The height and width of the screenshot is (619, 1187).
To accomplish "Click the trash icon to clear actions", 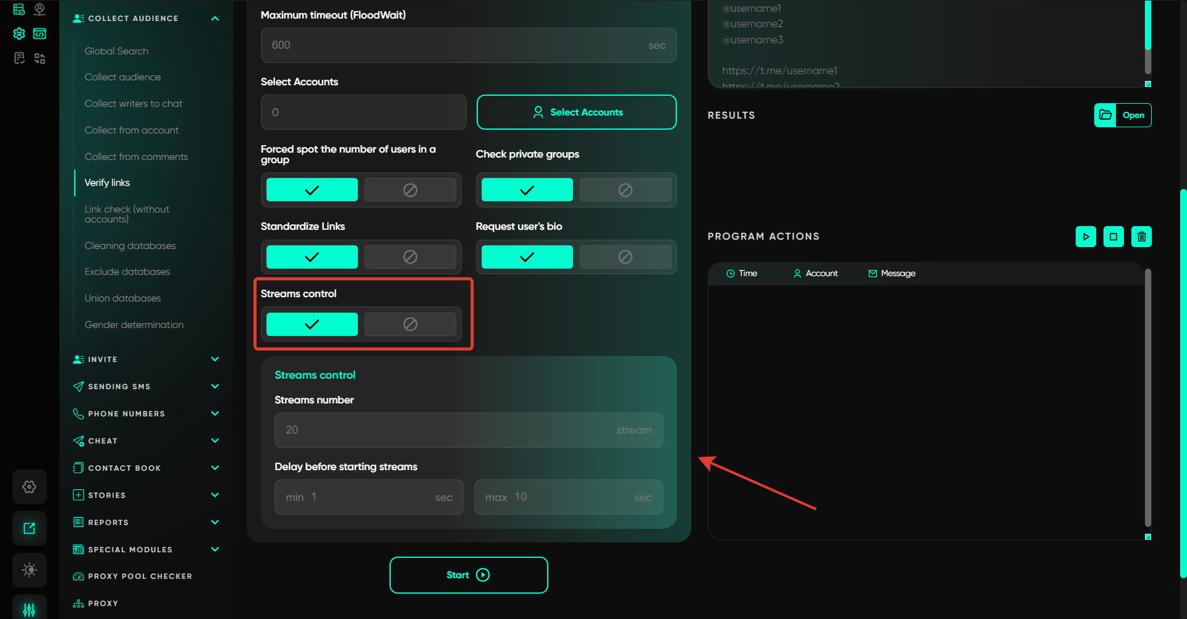I will [1141, 237].
